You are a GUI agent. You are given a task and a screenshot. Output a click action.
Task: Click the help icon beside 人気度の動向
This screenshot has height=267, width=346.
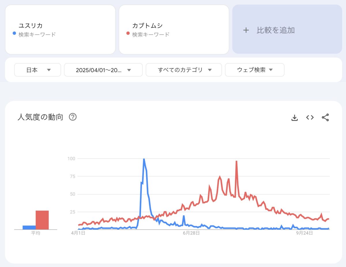point(73,117)
